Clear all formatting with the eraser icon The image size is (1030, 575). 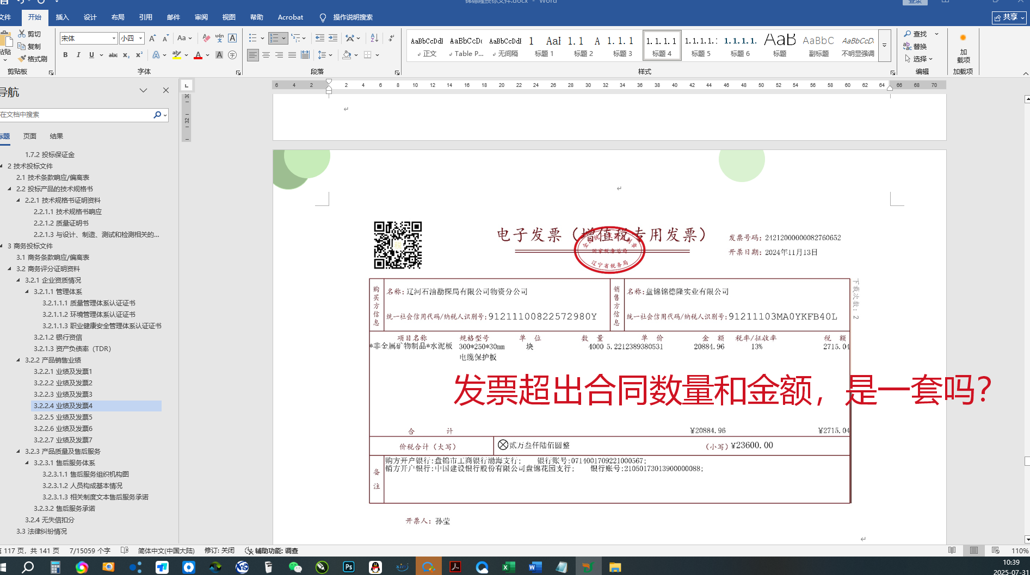206,38
